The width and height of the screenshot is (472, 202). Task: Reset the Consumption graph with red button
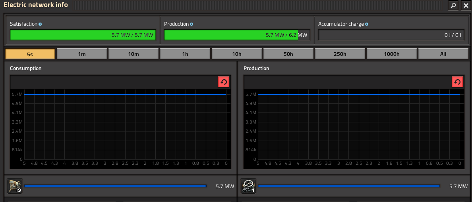(x=224, y=82)
